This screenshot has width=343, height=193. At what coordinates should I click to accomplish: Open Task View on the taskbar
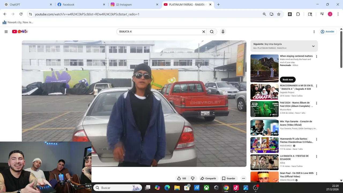coord(148,188)
